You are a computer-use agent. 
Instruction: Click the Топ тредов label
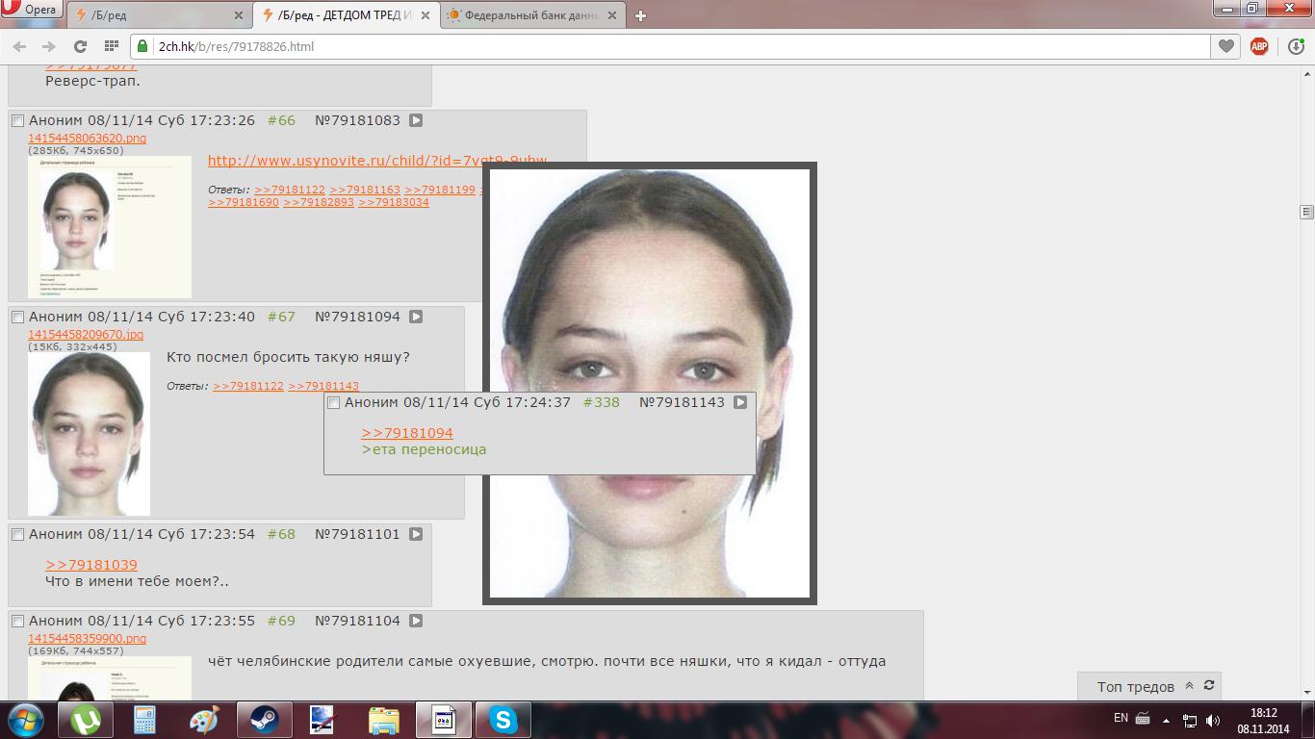point(1136,687)
